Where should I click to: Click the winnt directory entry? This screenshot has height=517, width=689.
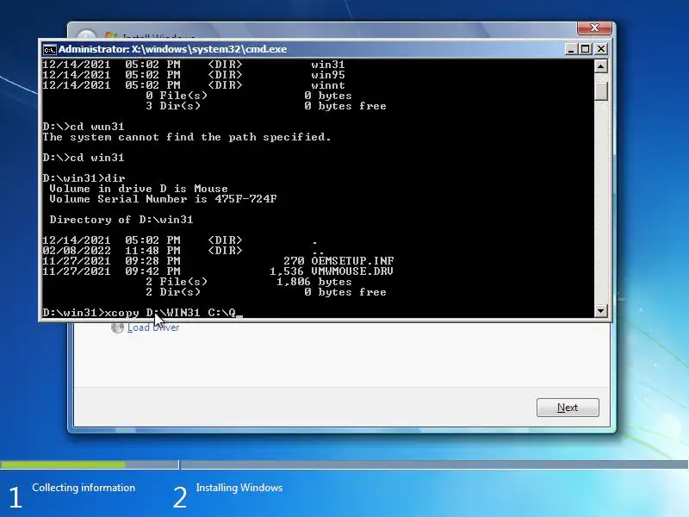(328, 85)
